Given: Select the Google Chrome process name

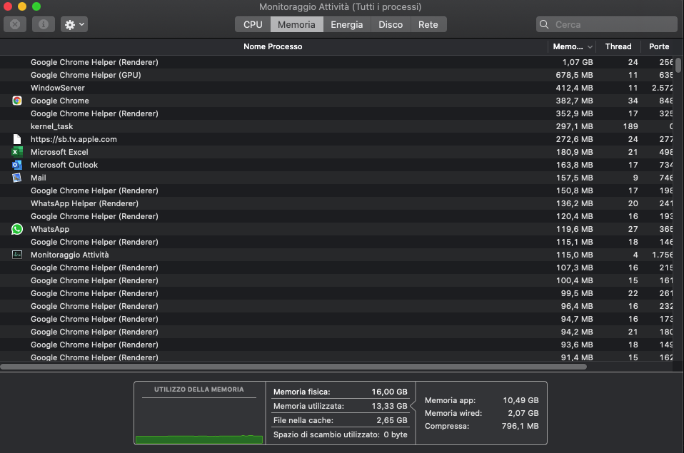Looking at the screenshot, I should click(x=60, y=101).
